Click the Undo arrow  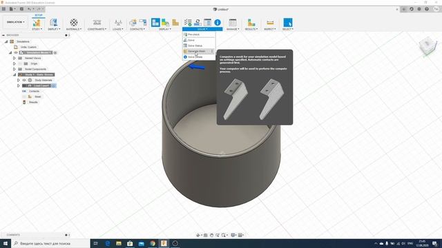click(29, 9)
